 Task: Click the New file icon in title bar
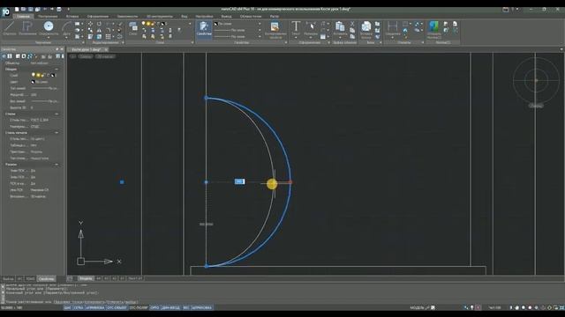coord(17,9)
